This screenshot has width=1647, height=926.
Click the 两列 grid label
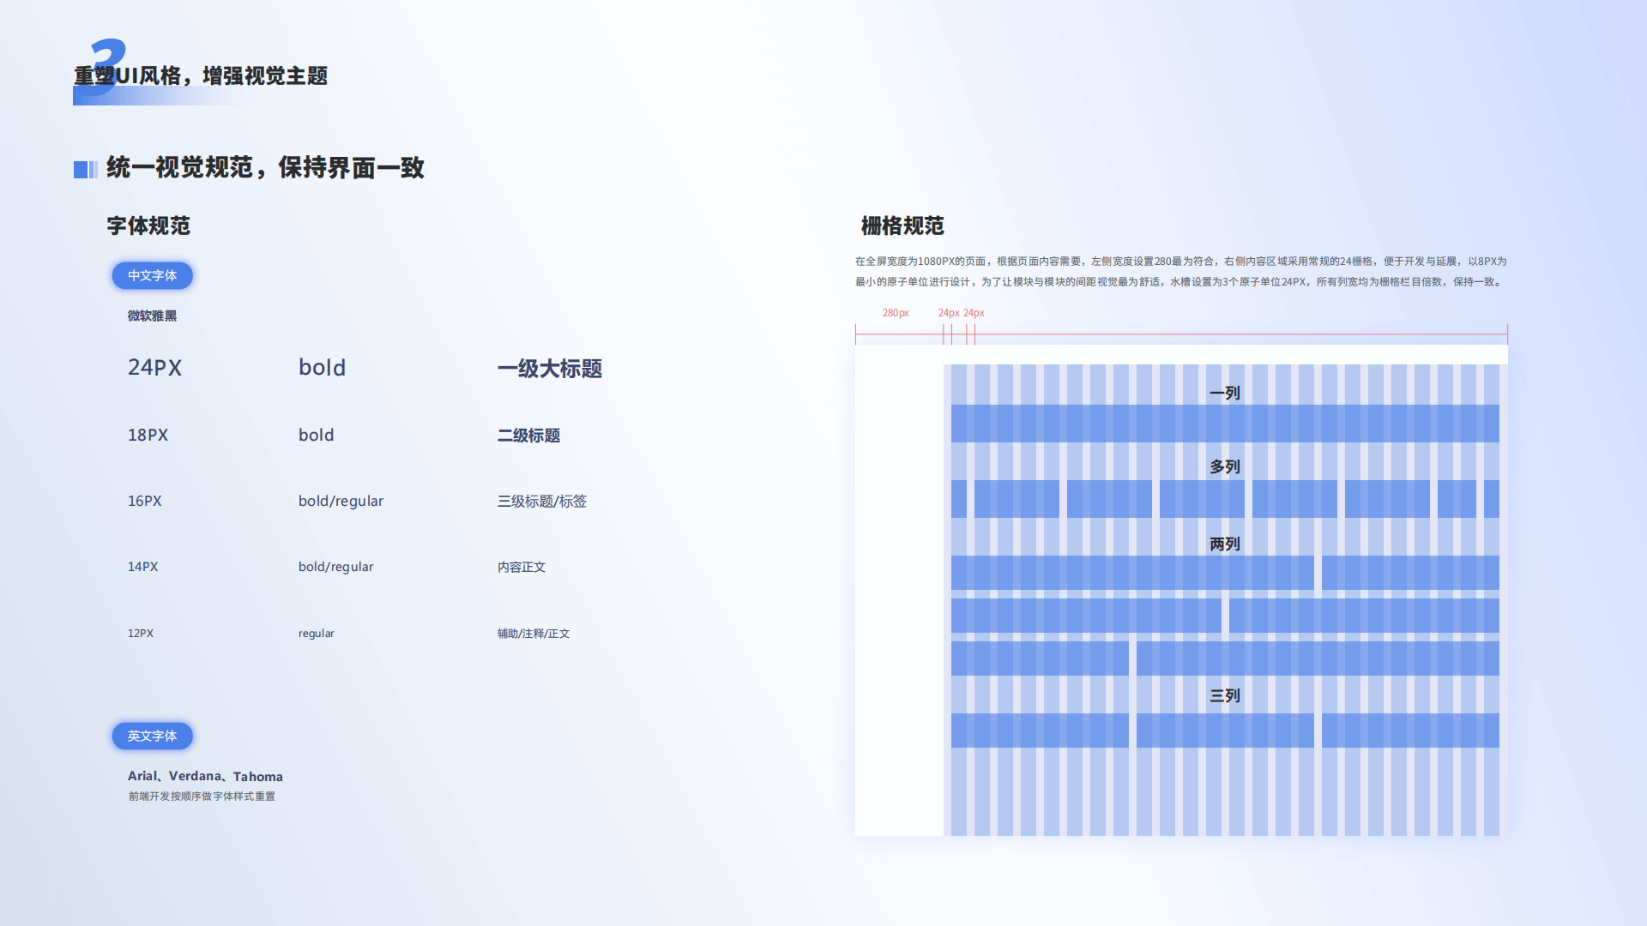click(1225, 544)
